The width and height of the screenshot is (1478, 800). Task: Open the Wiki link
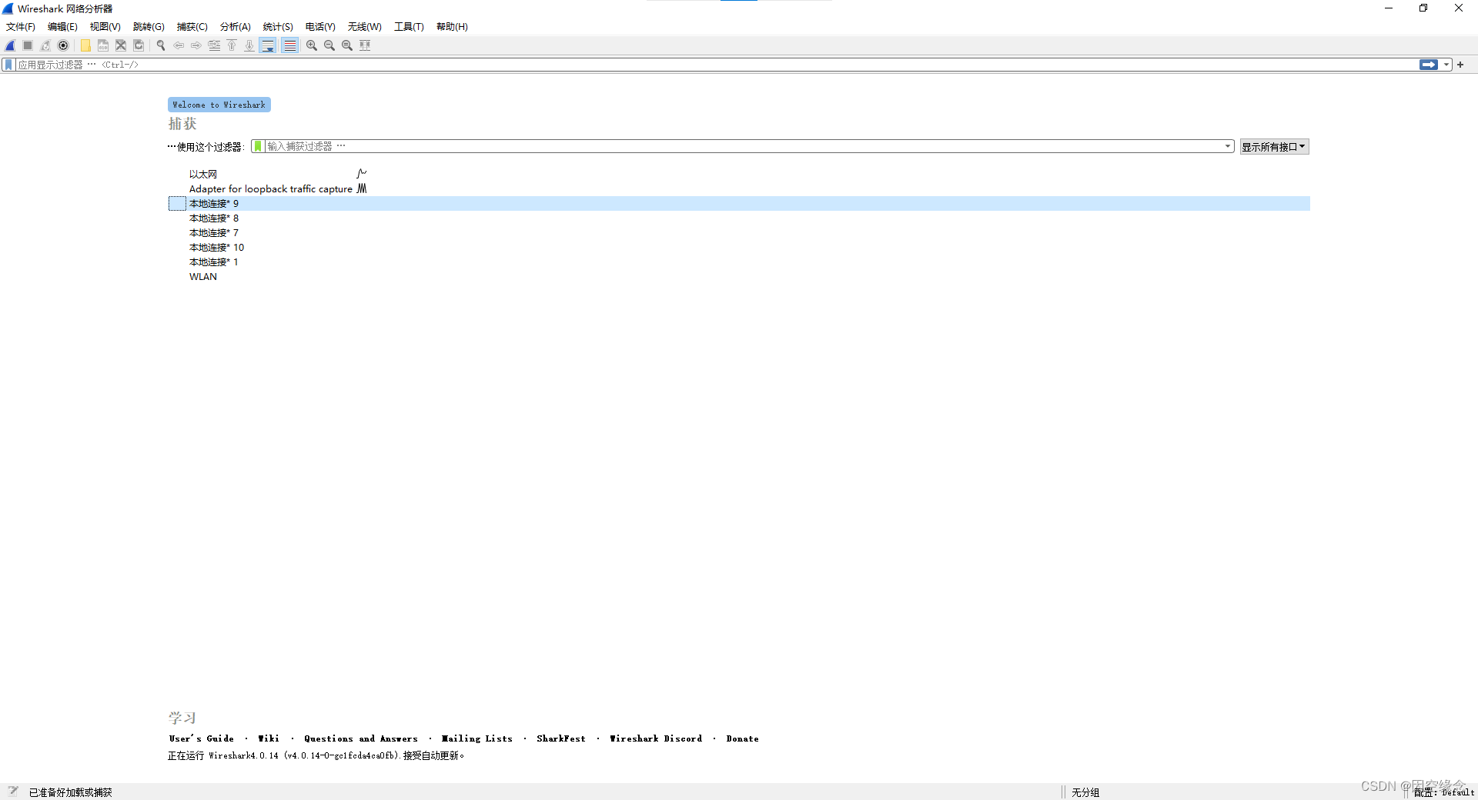pyautogui.click(x=269, y=738)
